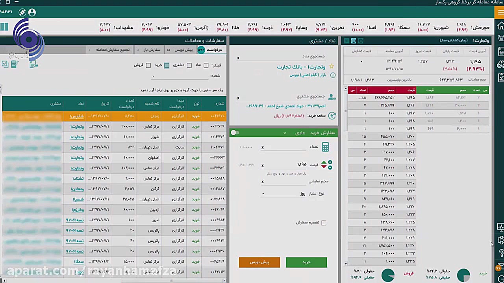Refresh the buy ceiling (سقف خرید) icon
This screenshot has width=504, height=283.
pyautogui.click(x=332, y=116)
